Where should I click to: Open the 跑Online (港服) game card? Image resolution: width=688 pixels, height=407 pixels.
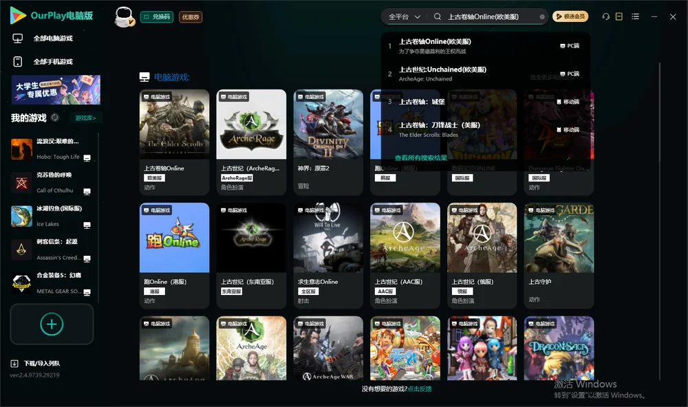[174, 255]
